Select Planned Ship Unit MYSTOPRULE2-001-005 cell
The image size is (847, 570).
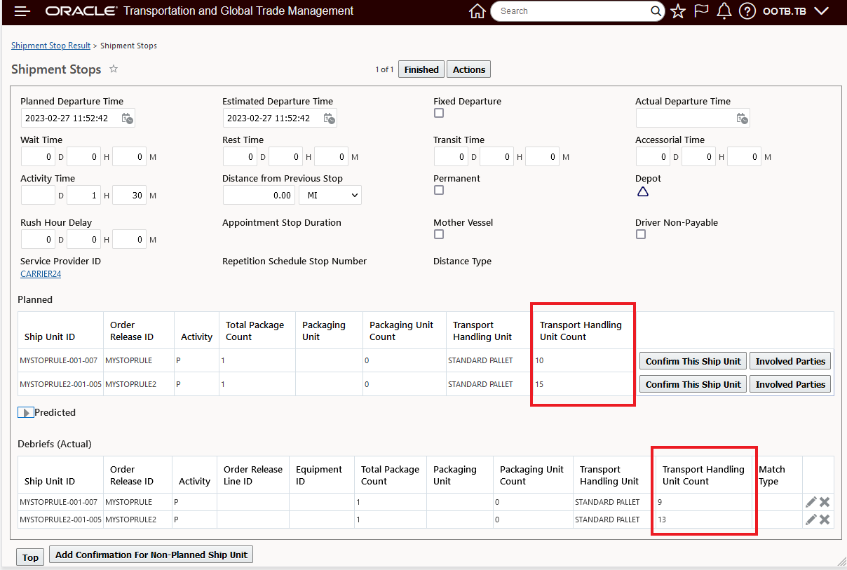60,384
